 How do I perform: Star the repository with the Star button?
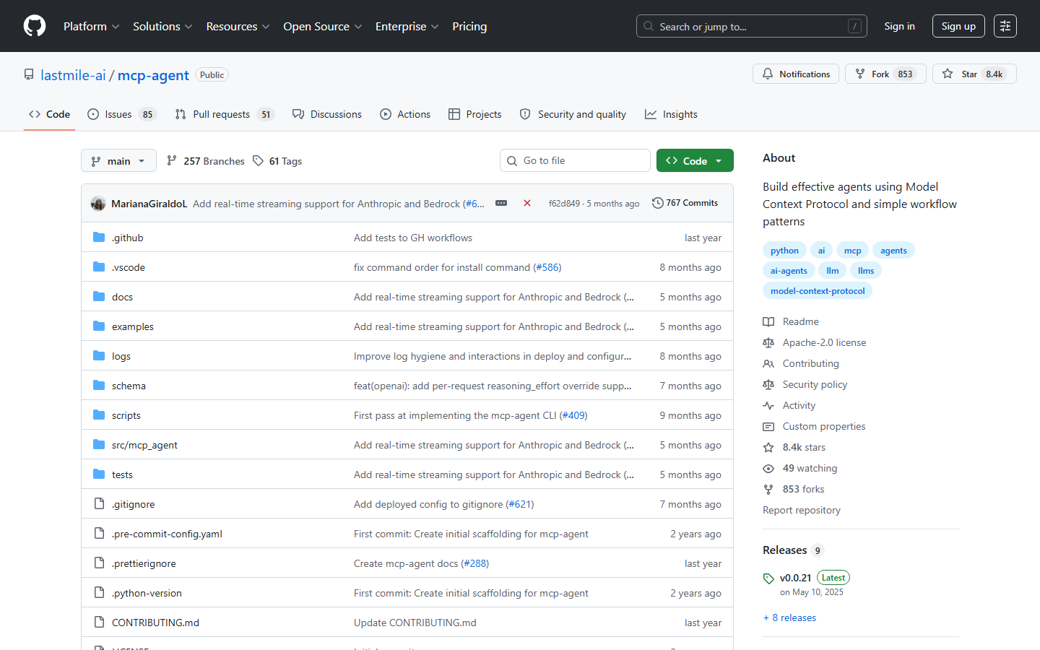(x=974, y=74)
